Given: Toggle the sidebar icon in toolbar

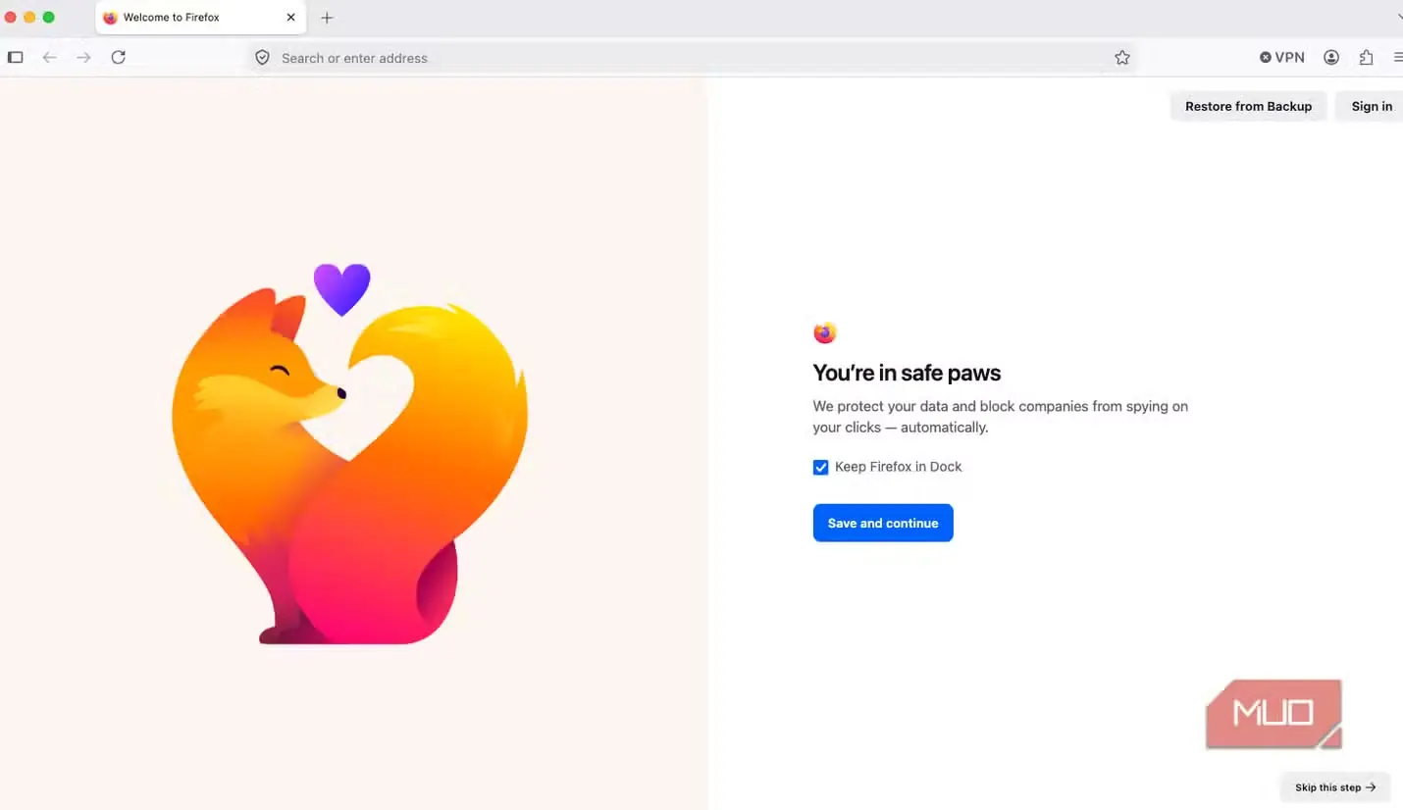Looking at the screenshot, I should tap(15, 58).
